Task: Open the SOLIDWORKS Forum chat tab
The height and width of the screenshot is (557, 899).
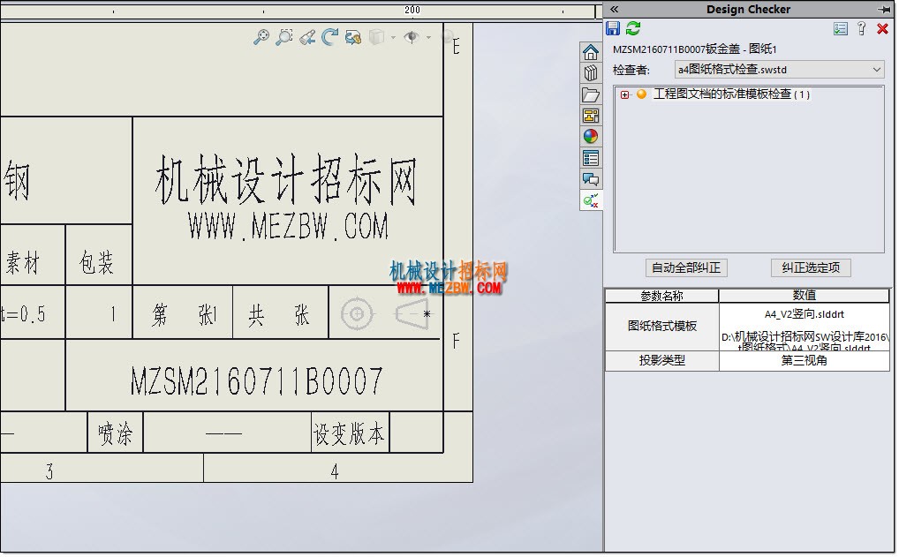Action: click(x=591, y=179)
